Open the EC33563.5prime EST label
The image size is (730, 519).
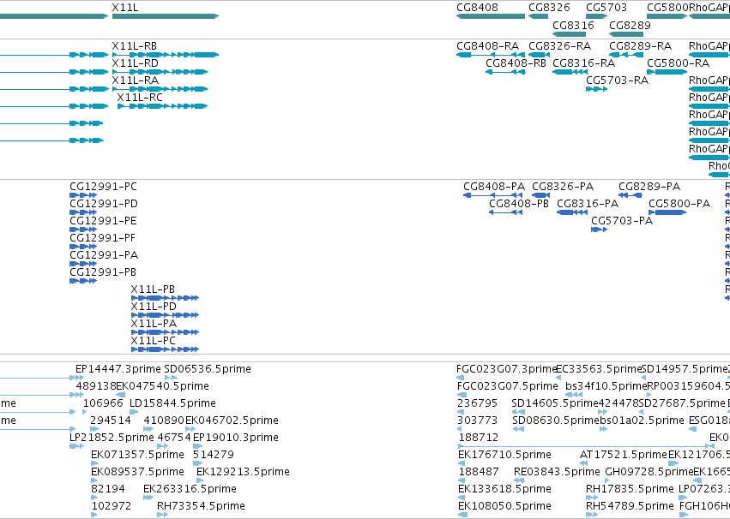599,369
